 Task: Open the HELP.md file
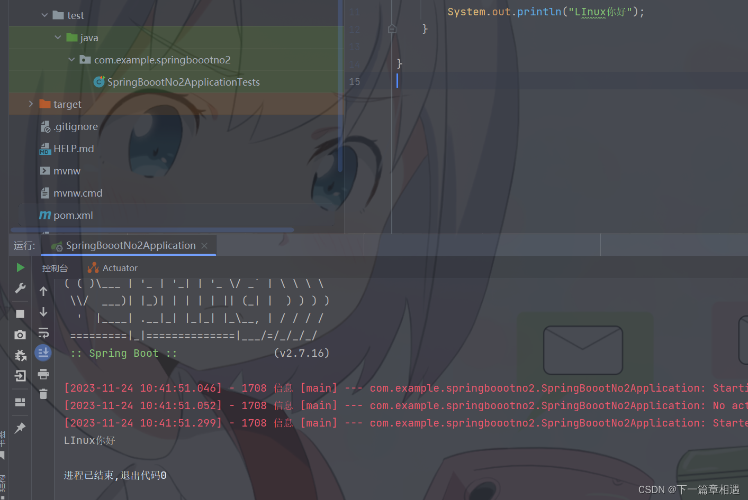[74, 149]
